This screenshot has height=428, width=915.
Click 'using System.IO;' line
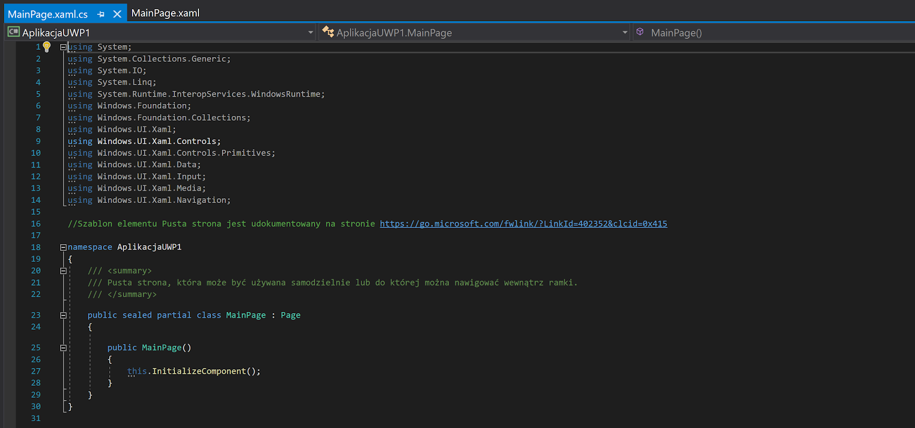[107, 71]
